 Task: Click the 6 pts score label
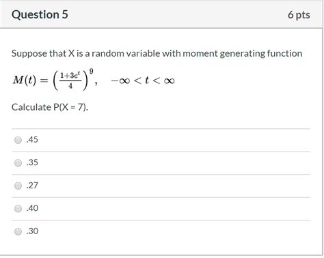299,15
